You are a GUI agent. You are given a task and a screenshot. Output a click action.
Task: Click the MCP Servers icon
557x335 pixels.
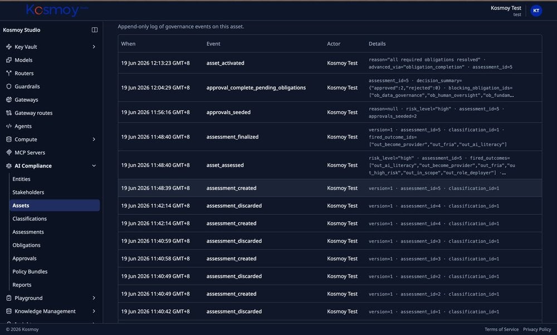[x=9, y=152]
